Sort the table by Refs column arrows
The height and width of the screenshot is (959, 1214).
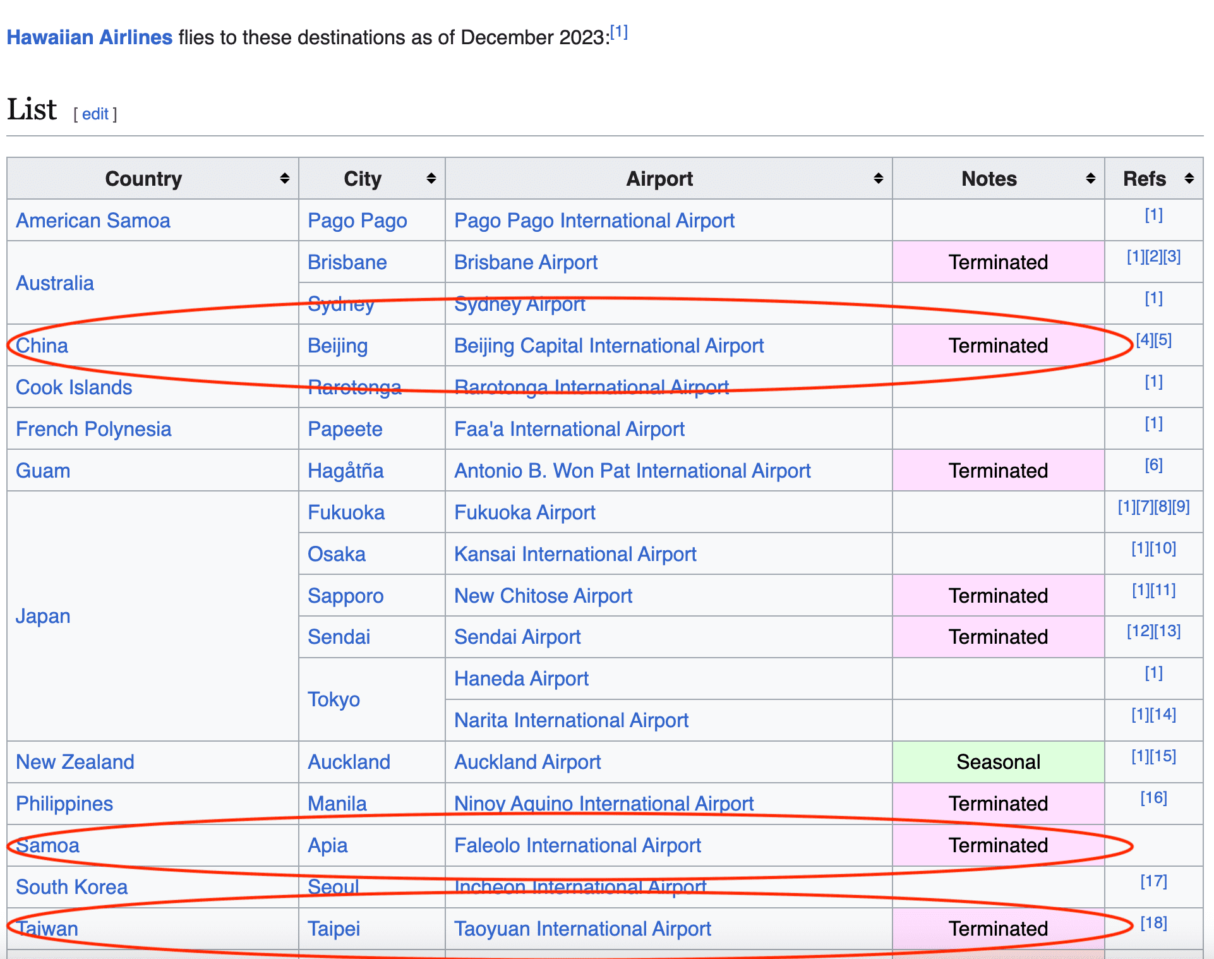pyautogui.click(x=1189, y=179)
